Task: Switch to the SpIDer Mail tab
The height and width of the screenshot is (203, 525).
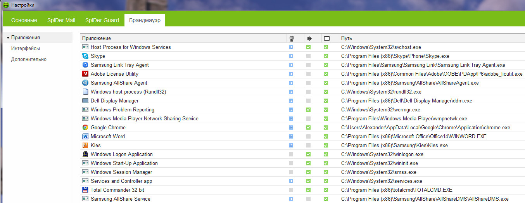Action: (61, 20)
